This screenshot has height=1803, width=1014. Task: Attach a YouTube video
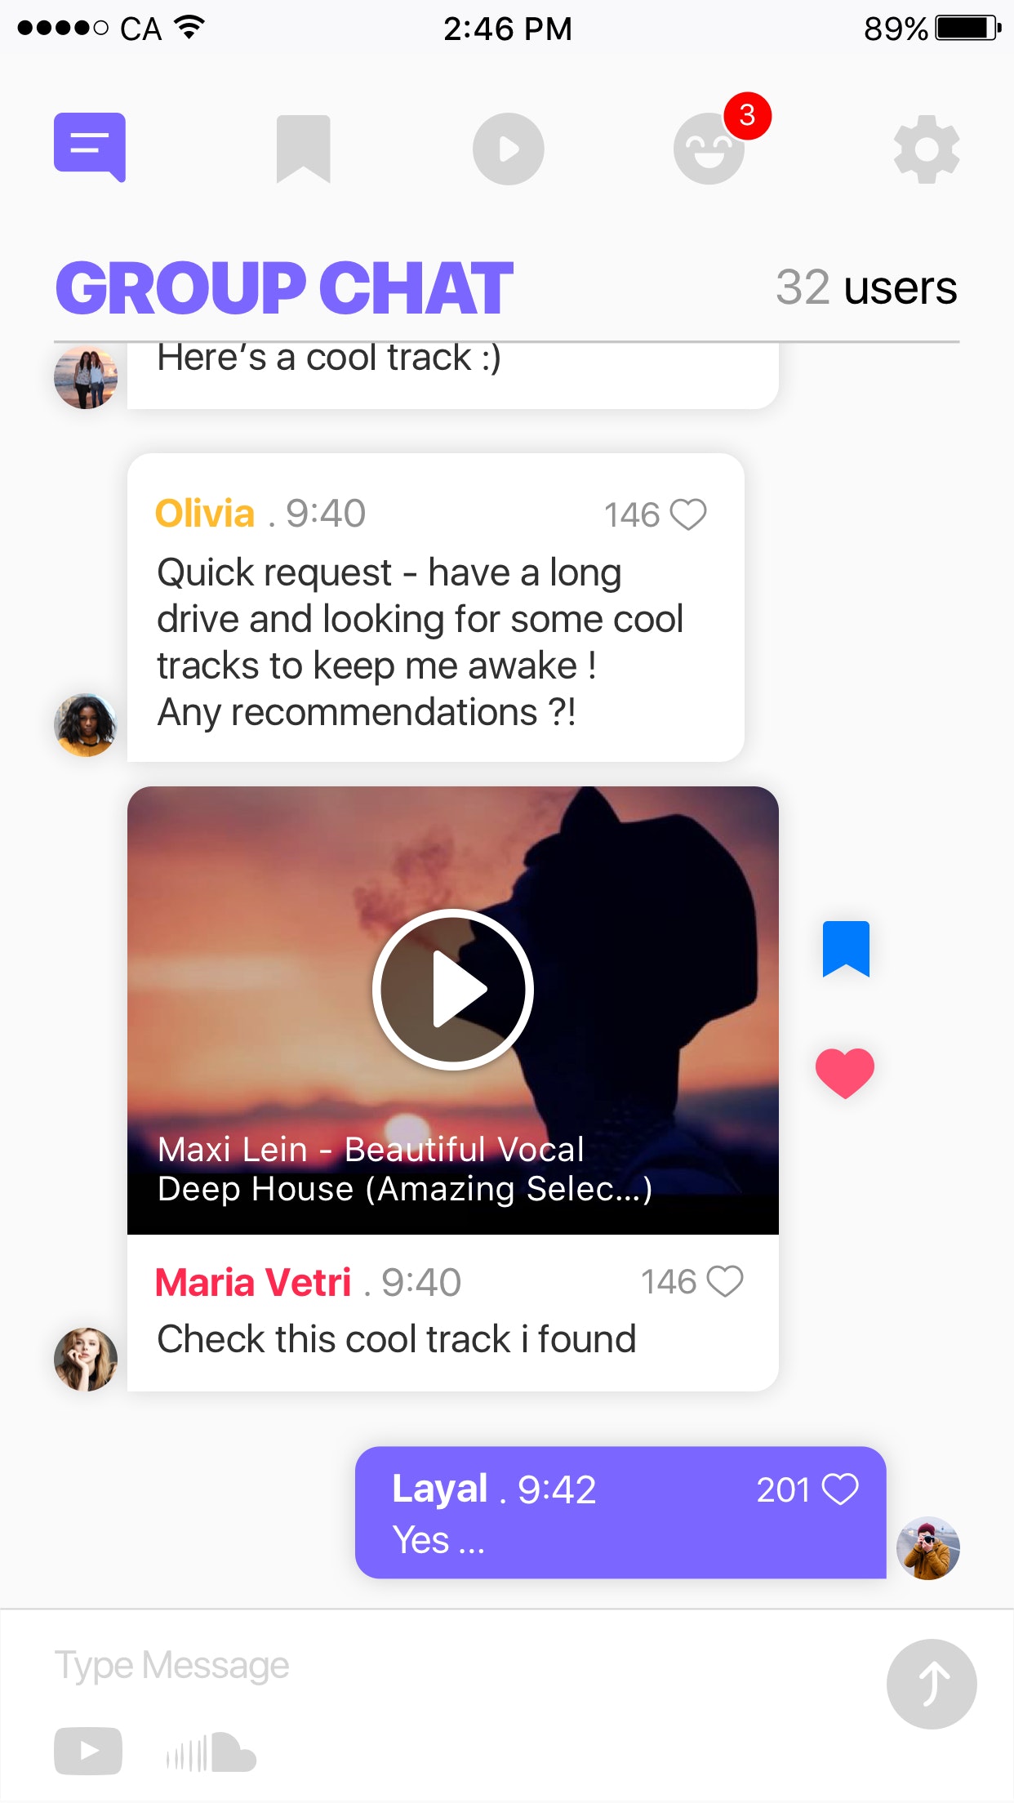(88, 1752)
